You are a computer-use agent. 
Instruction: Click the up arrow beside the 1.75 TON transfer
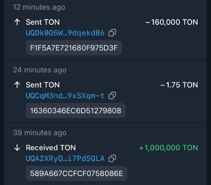click(17, 85)
